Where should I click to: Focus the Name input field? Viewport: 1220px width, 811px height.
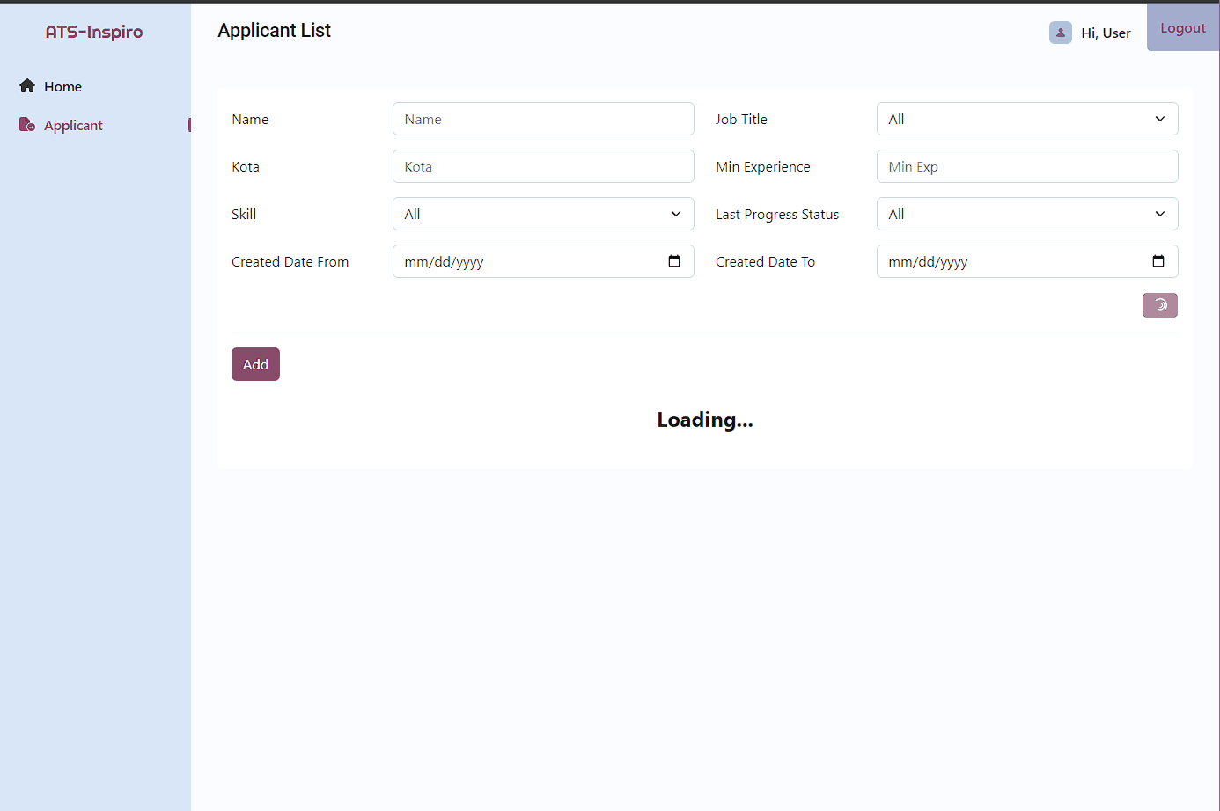pos(543,119)
